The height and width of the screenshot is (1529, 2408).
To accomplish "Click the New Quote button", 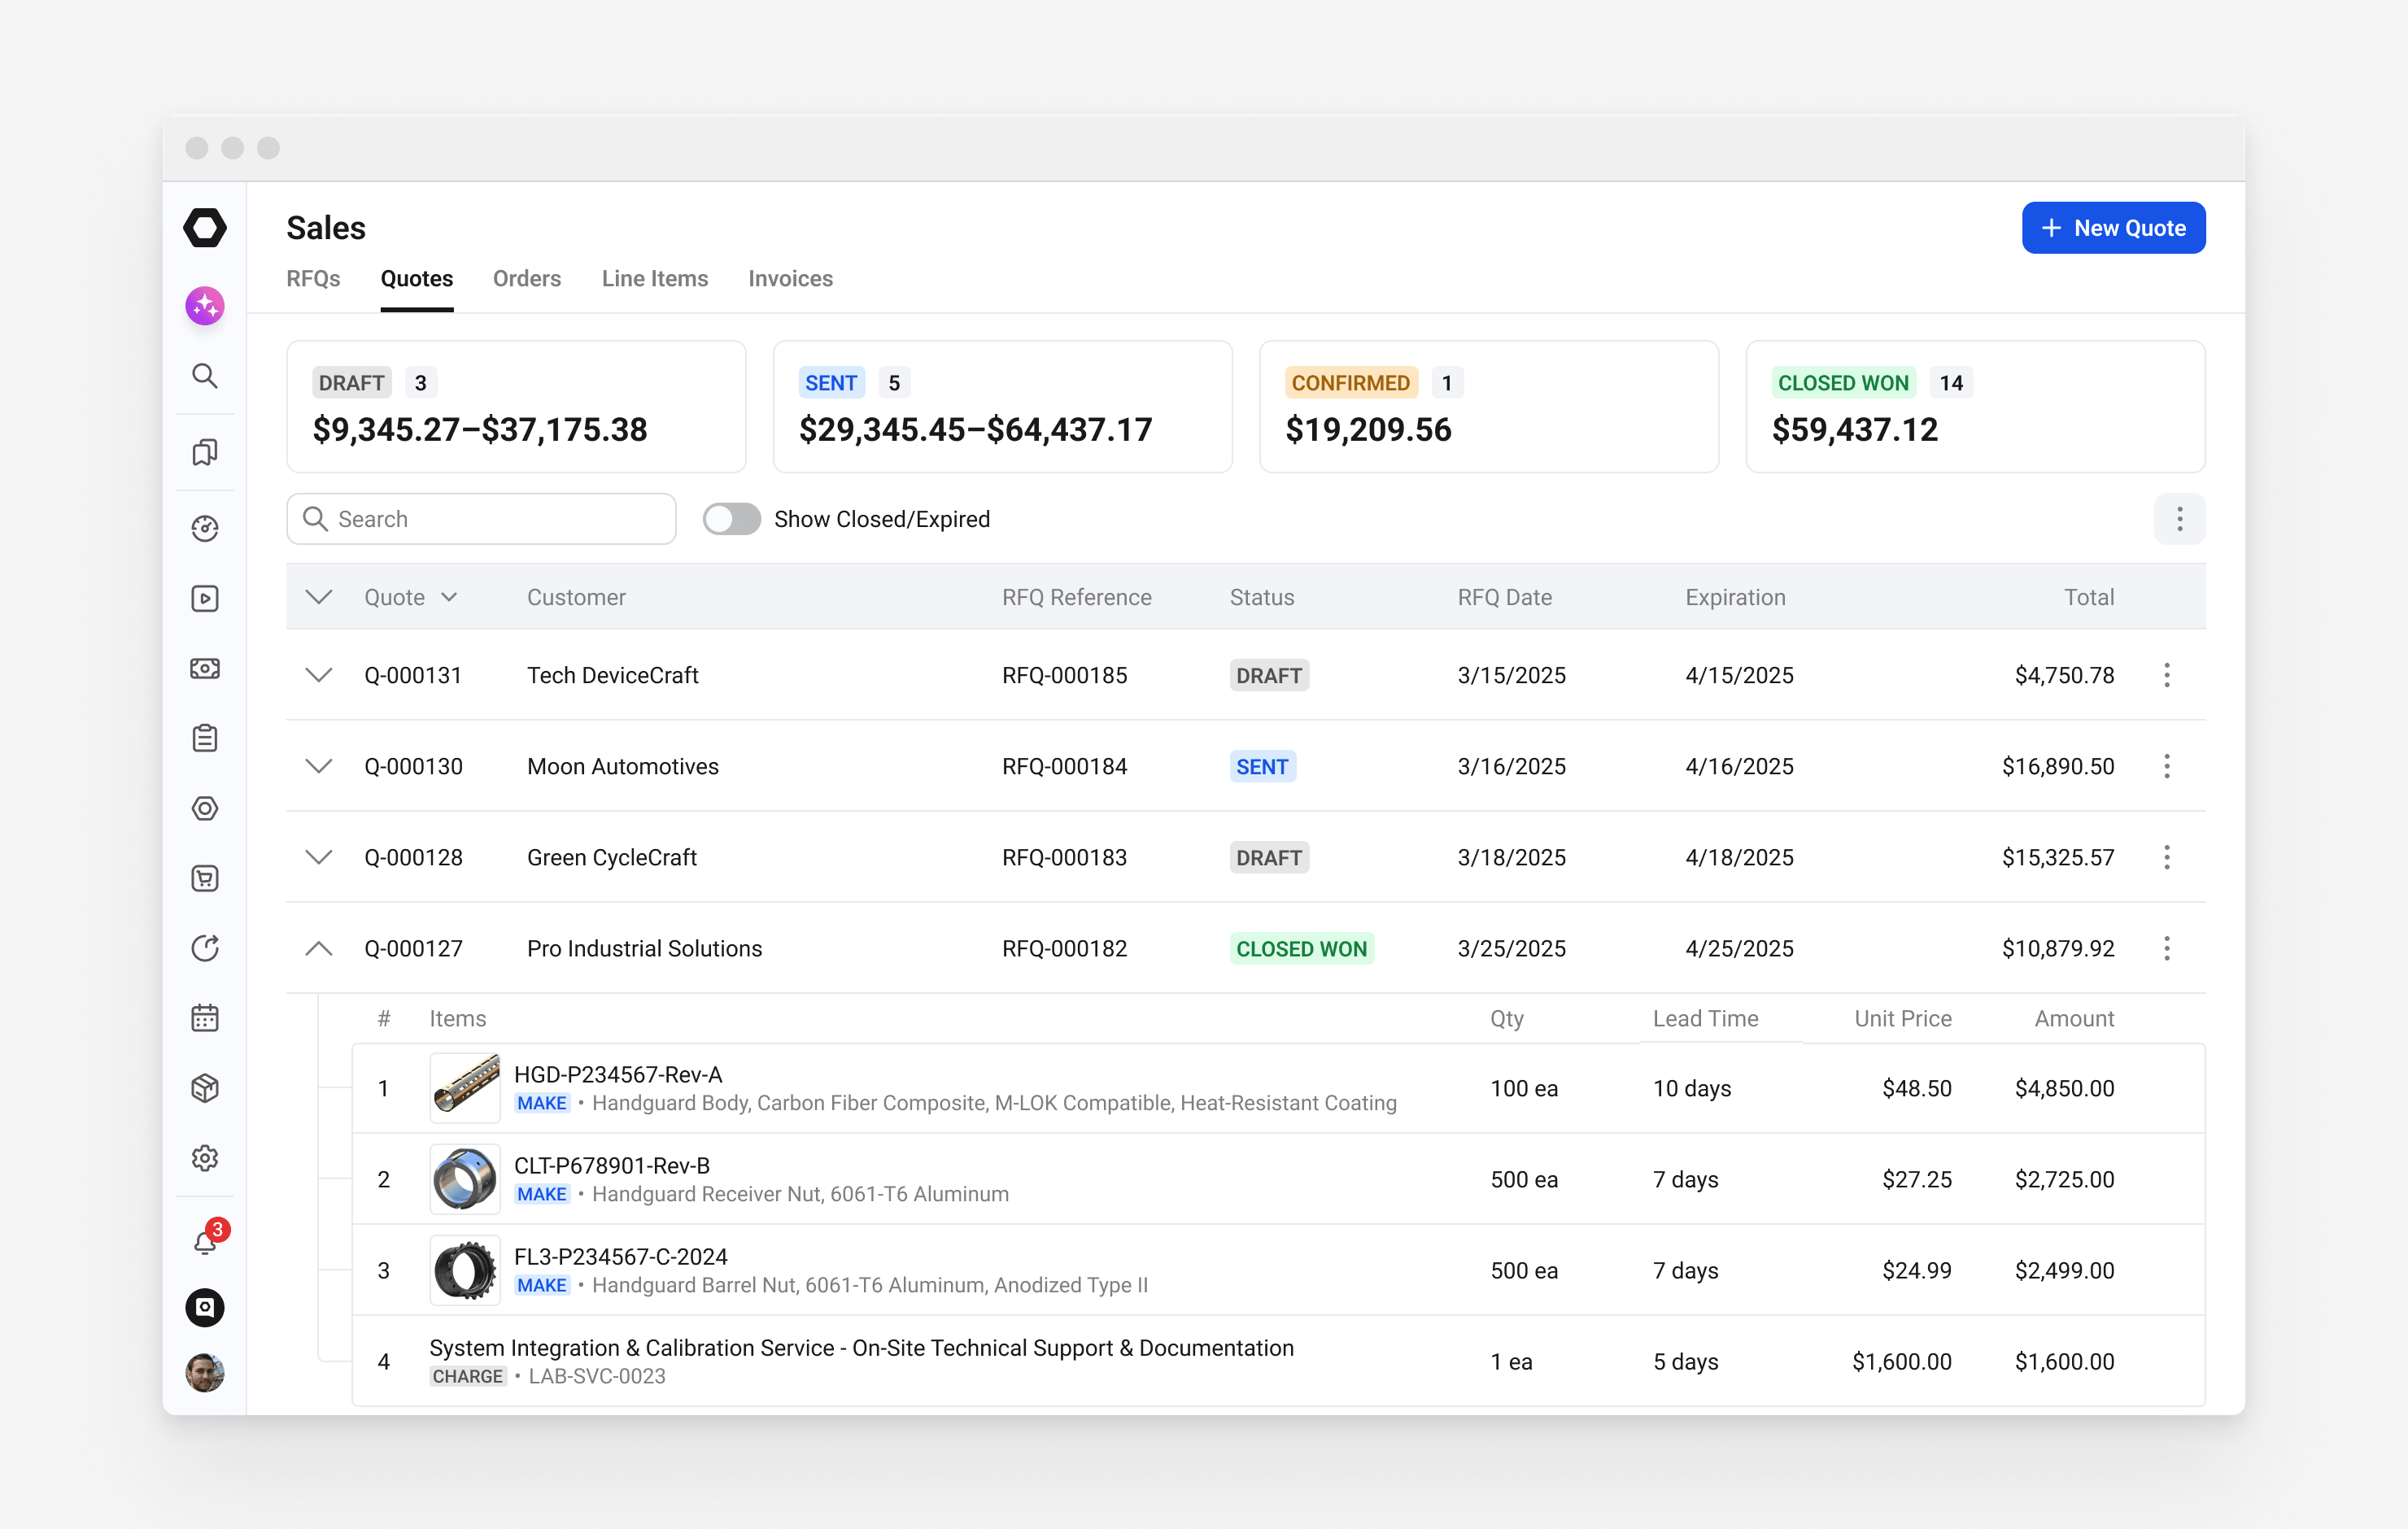I will (2113, 228).
